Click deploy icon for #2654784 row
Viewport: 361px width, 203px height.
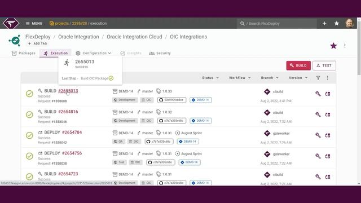click(x=327, y=135)
